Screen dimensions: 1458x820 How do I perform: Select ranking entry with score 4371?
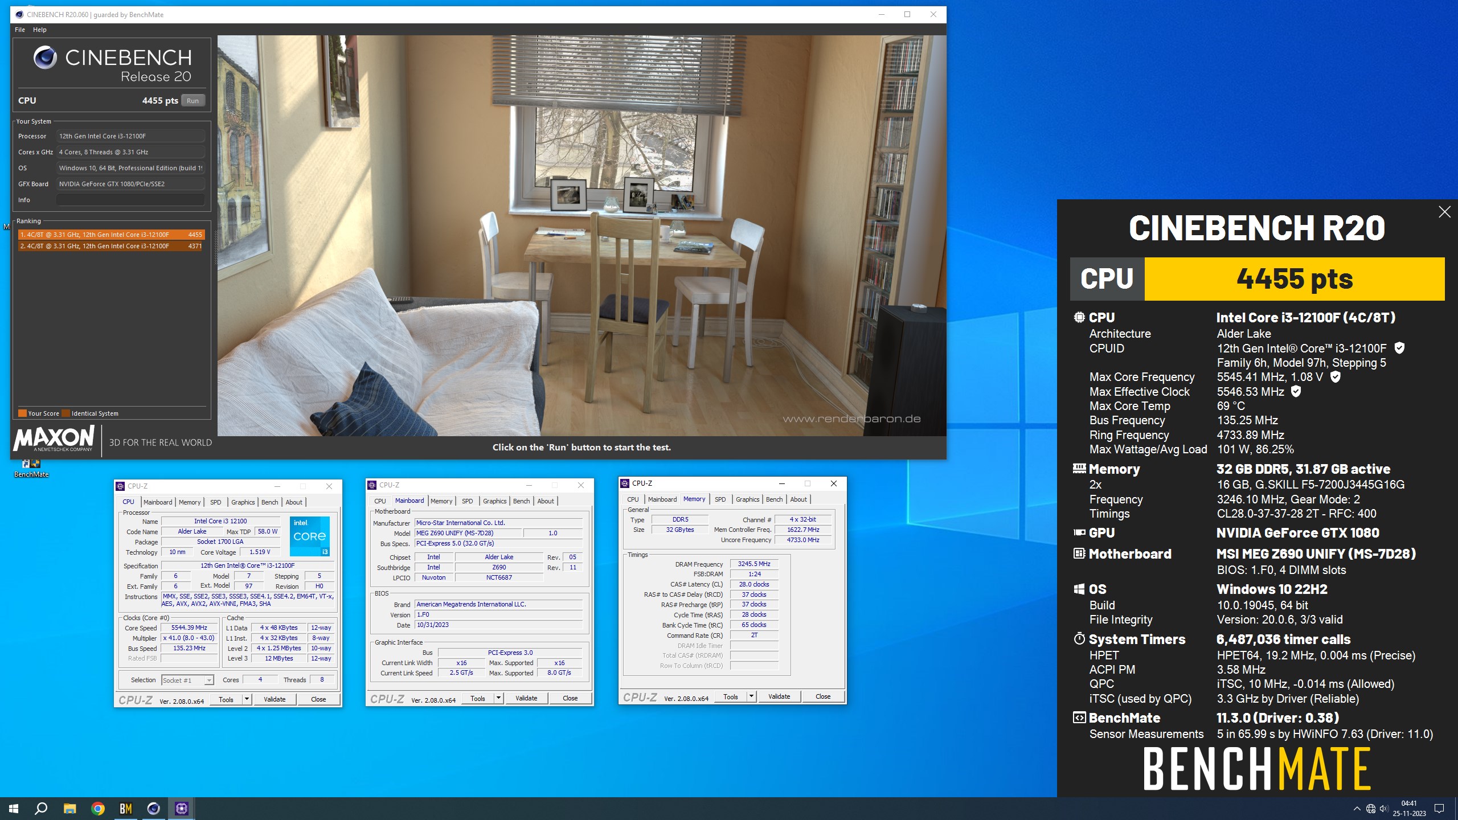point(111,246)
